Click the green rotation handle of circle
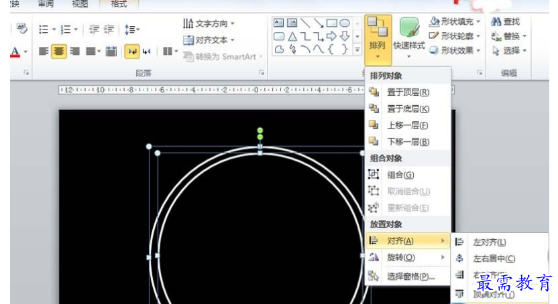This screenshot has height=304, width=558. 260,131
